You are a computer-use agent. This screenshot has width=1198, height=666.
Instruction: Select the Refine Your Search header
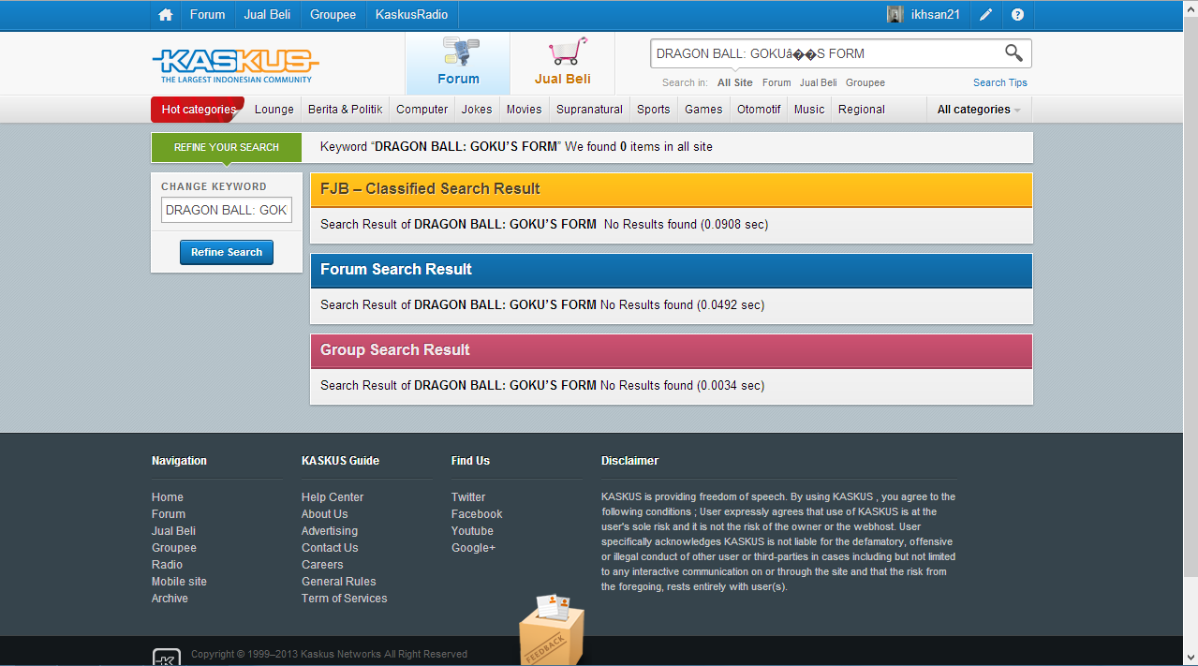pyautogui.click(x=227, y=147)
